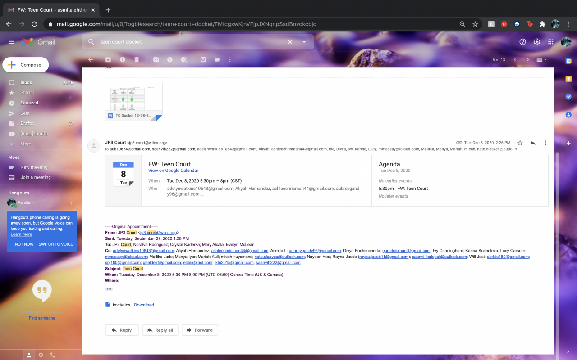Start a new Hangouts conversation with plus
This screenshot has height=360, width=577.
coord(72,203)
